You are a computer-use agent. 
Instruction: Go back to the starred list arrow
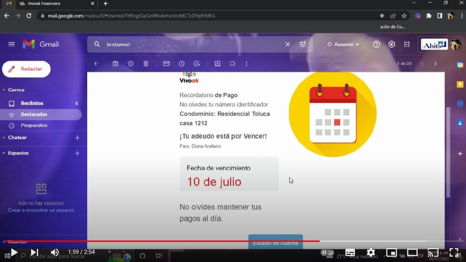point(96,64)
